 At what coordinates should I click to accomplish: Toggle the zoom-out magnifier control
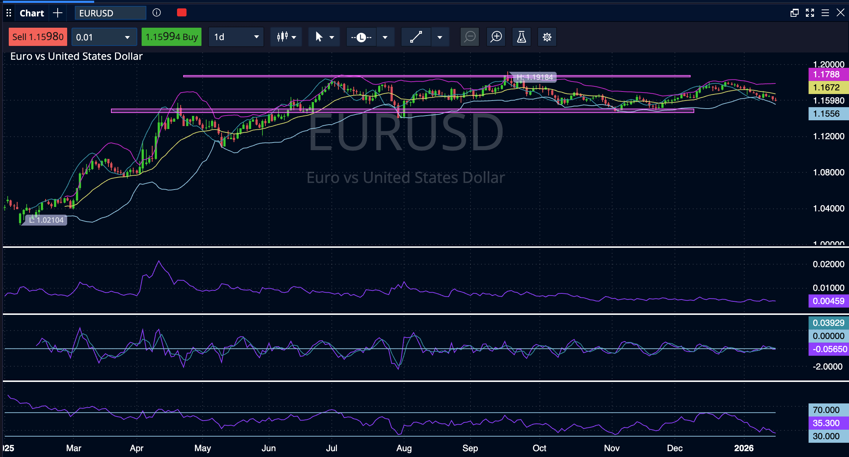tap(469, 36)
